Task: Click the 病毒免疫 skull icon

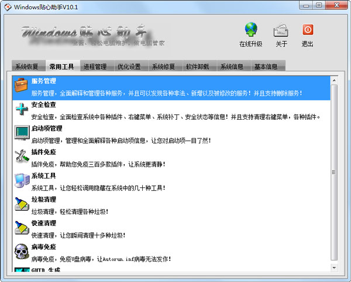Action: point(22,252)
